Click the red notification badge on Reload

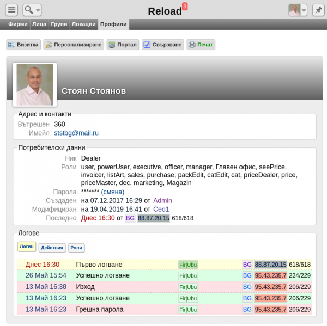pos(185,7)
